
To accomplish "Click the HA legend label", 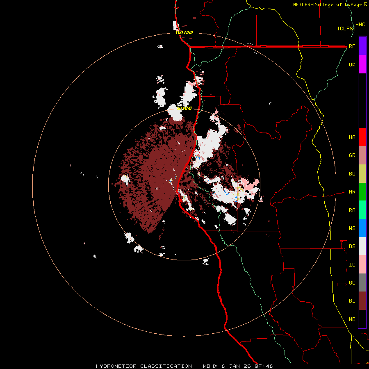I will coord(352,137).
